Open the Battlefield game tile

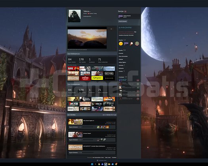(x=85, y=104)
